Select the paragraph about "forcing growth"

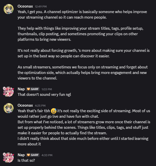pos(83,53)
